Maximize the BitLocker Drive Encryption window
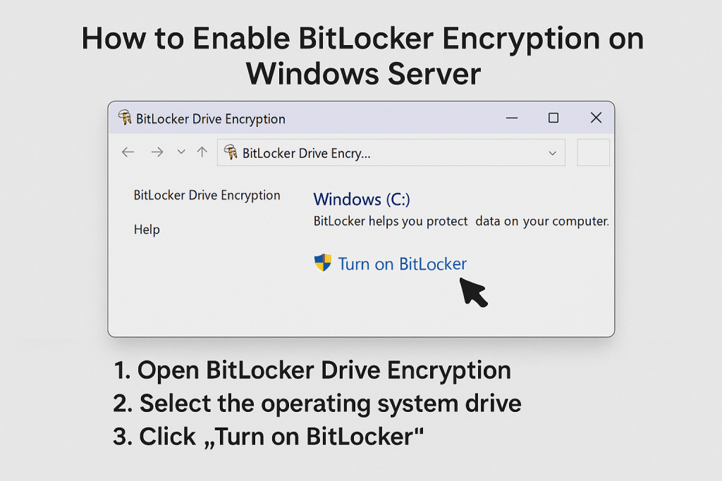Screen dimensions: 722x481 [x=553, y=118]
